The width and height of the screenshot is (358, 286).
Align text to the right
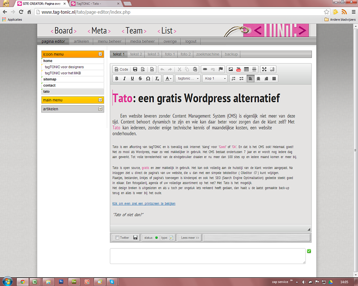pyautogui.click(x=266, y=79)
